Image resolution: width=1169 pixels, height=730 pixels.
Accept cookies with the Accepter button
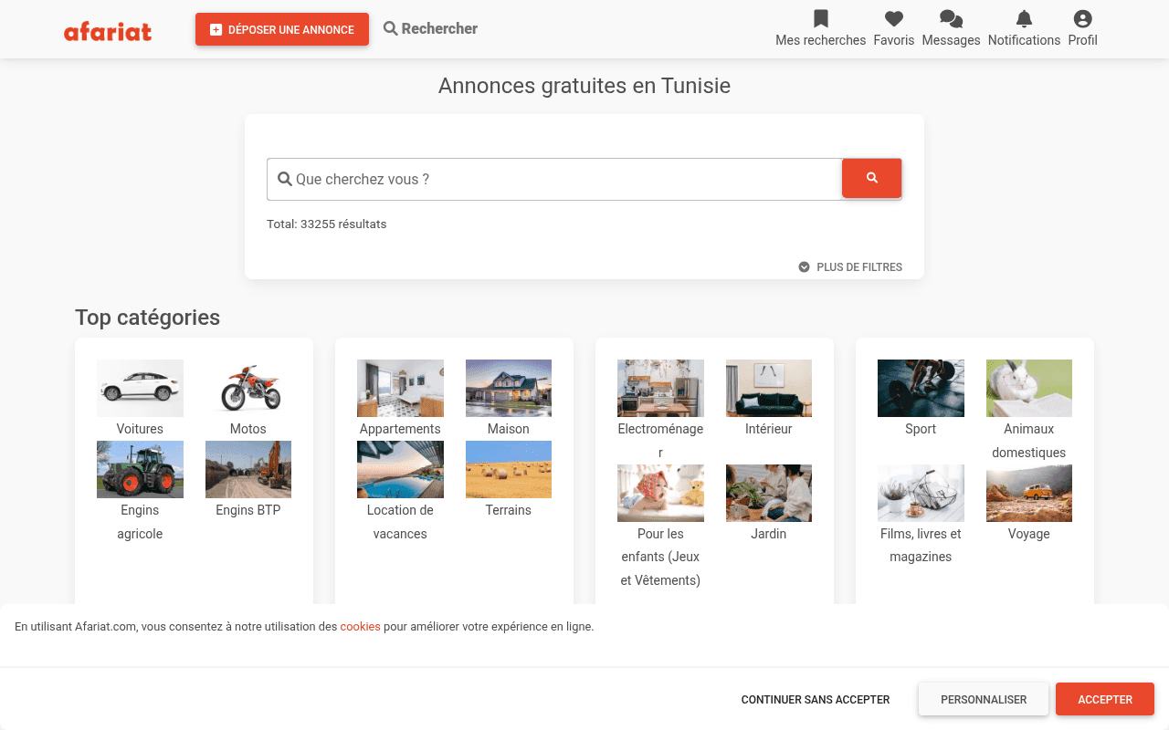point(1104,699)
